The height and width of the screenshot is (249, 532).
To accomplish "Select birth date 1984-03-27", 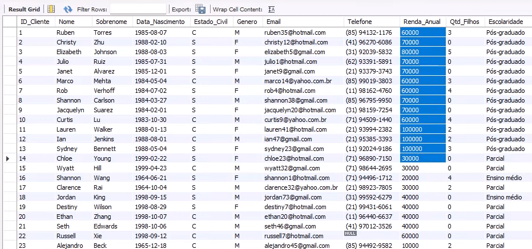I will [x=151, y=100].
